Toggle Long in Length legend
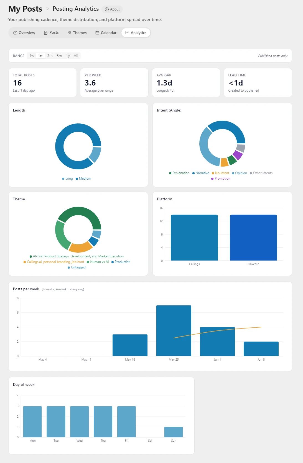This screenshot has height=463, width=303. pos(67,179)
